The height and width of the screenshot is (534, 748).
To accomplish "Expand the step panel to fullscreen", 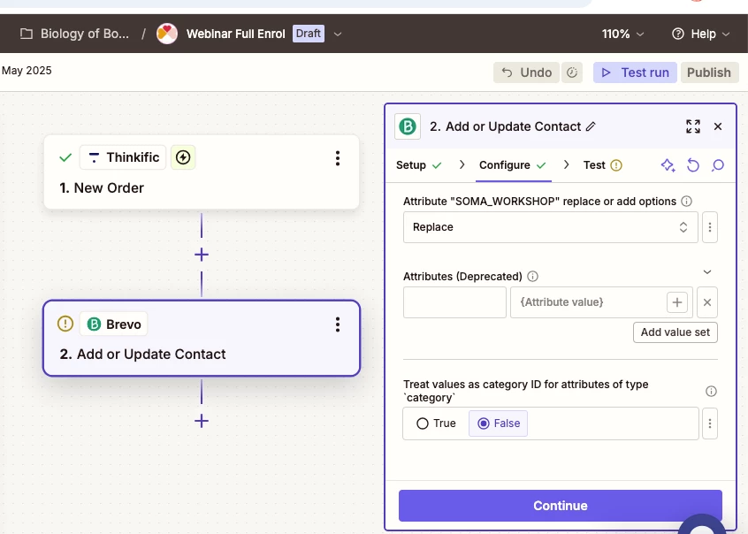I will coord(693,126).
